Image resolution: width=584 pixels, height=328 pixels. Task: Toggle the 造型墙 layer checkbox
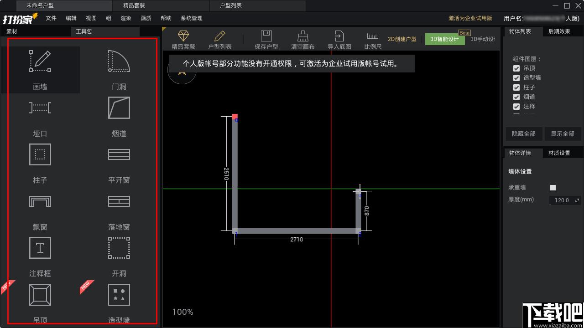516,78
